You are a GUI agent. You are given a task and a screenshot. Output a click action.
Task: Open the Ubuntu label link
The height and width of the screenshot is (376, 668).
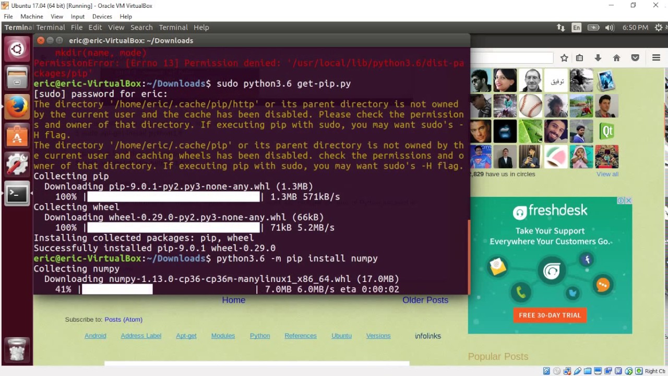coord(341,336)
